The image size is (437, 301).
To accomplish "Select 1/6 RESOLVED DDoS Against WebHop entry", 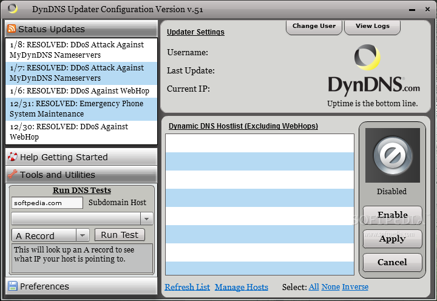I will 81,91.
